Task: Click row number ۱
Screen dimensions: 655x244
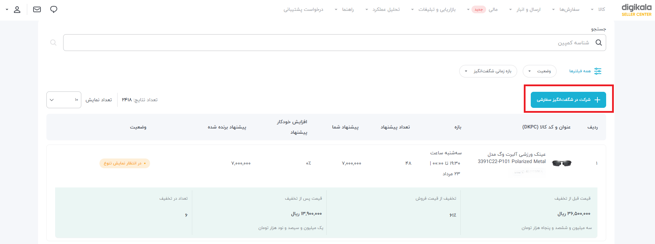Action: coord(597,163)
